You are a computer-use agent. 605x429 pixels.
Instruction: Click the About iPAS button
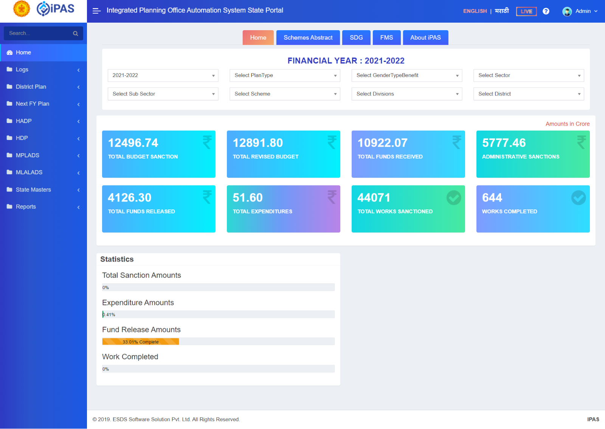click(425, 38)
